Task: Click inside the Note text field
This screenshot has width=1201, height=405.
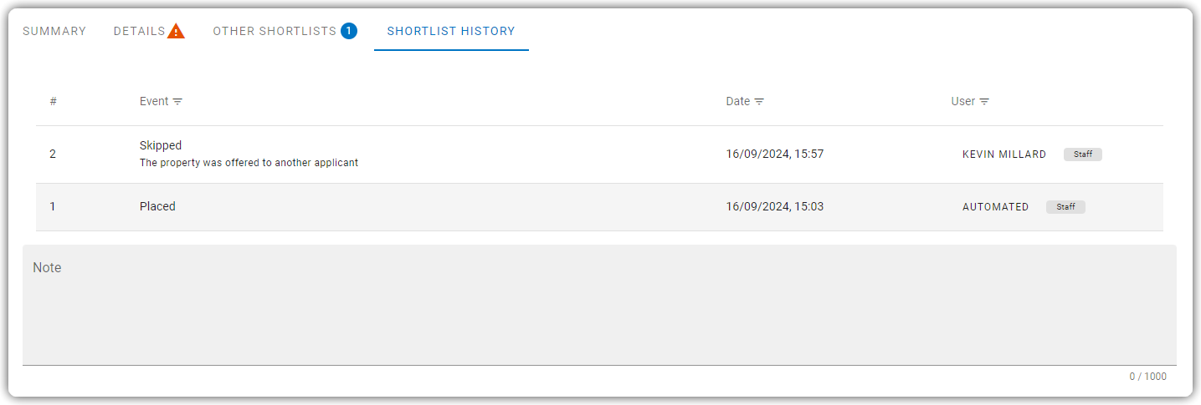Action: 599,305
